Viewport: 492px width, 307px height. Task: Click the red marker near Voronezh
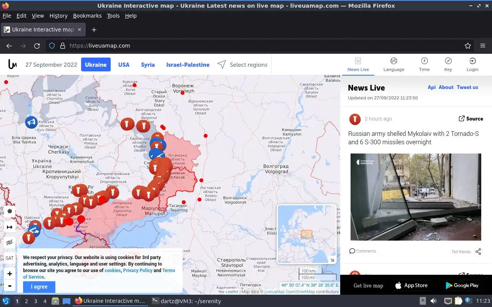(183, 92)
